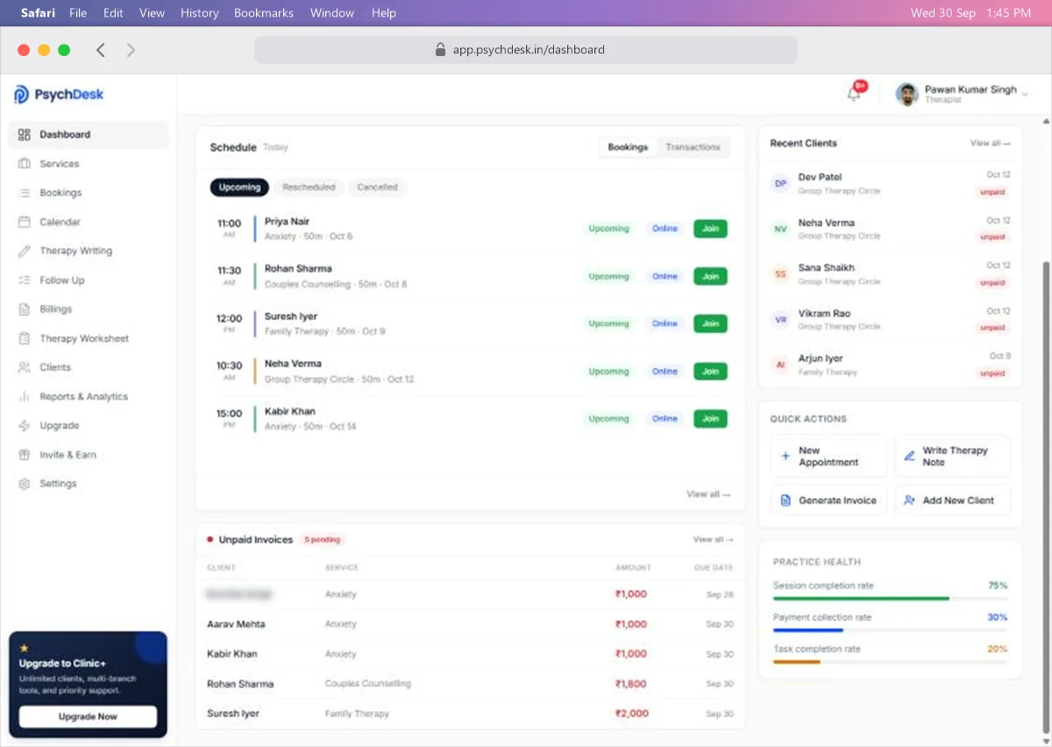Viewport: 1052px width, 747px height.
Task: Click the DP avatar for Dev Patel
Action: 780,183
